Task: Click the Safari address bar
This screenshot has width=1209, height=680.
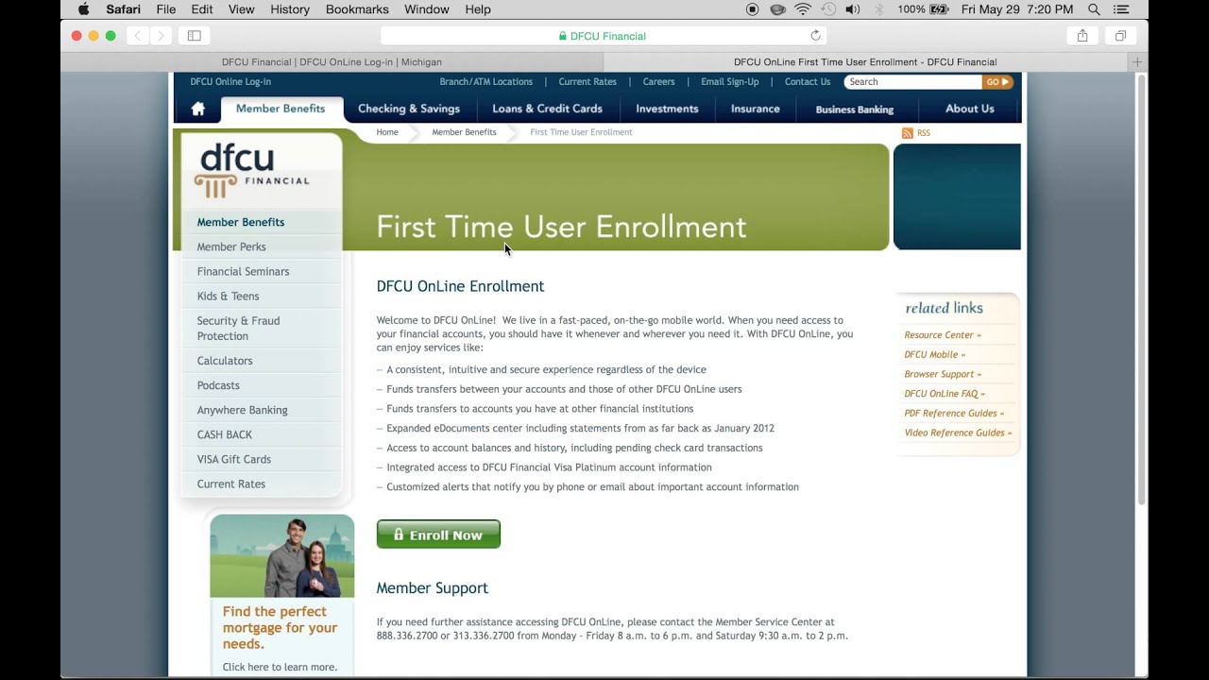Action: [x=604, y=36]
